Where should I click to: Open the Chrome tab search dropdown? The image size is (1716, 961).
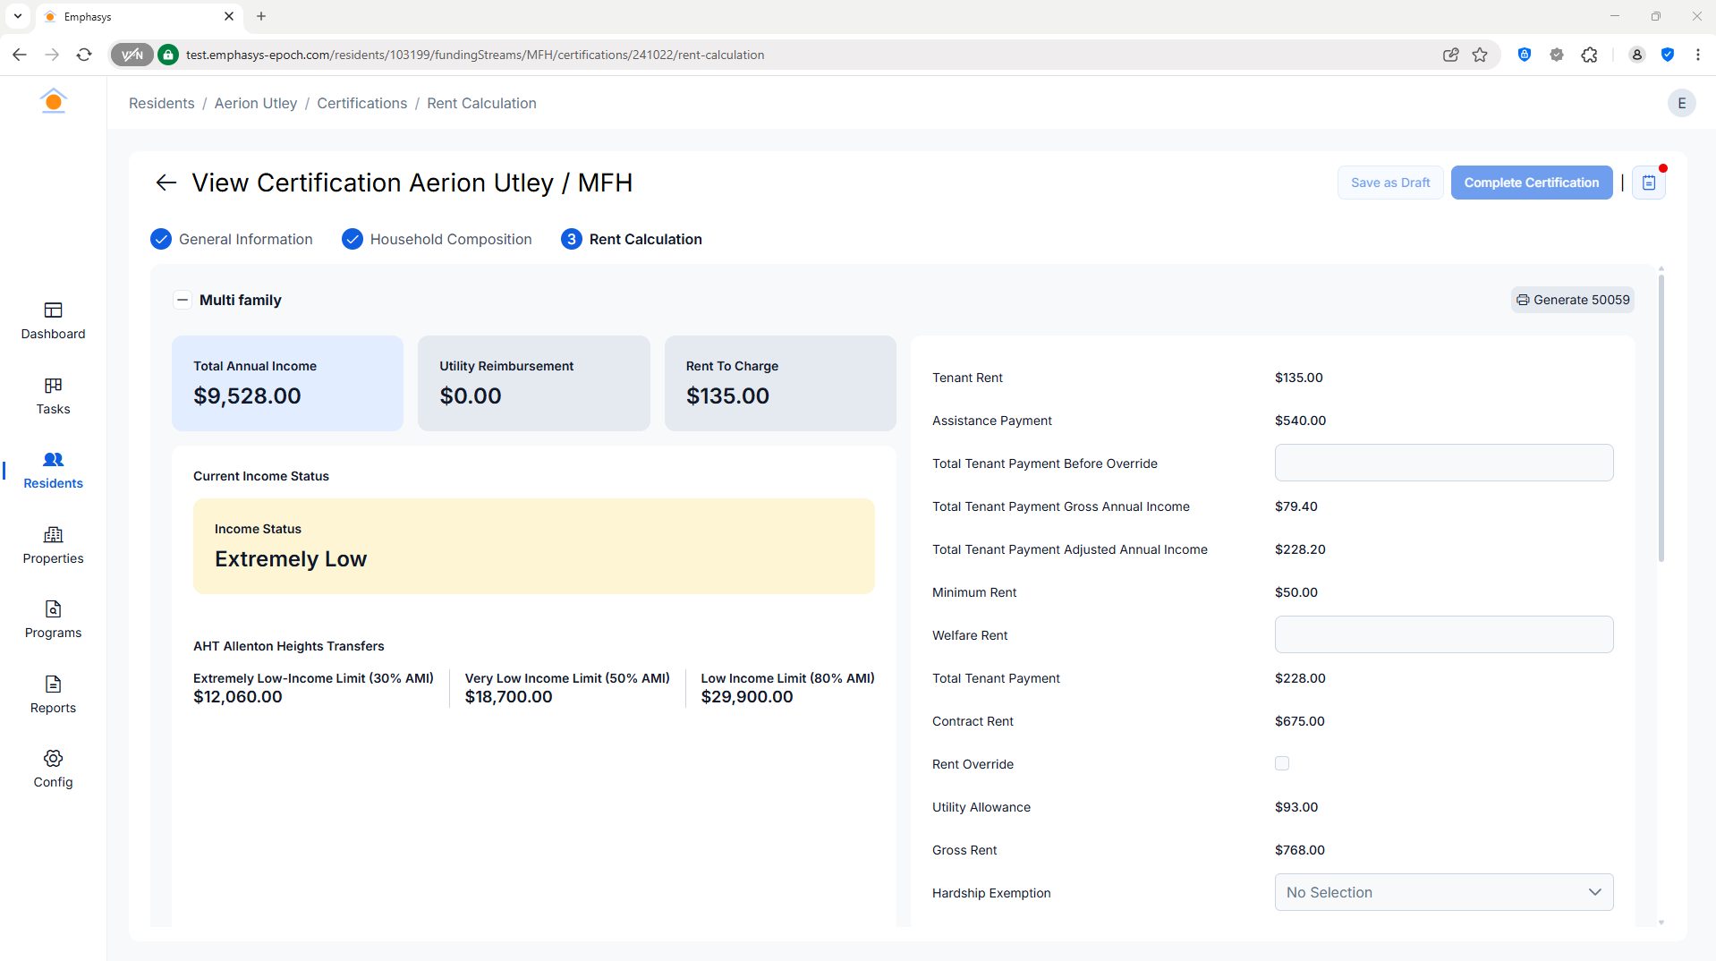(18, 16)
